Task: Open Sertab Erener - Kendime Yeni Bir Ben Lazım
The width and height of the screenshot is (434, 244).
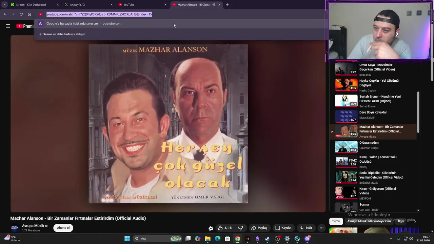Action: pos(373,101)
